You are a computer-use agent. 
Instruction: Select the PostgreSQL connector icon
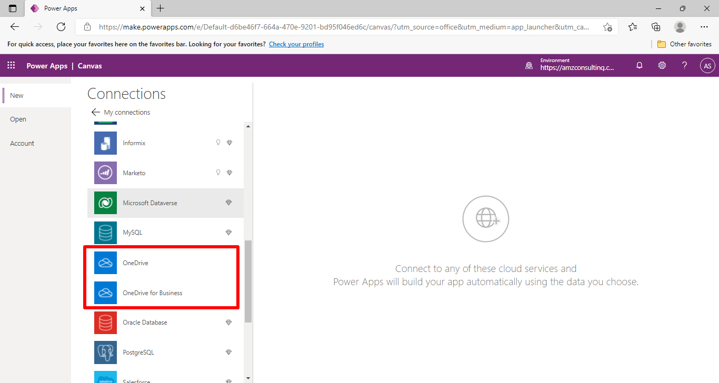coord(105,352)
